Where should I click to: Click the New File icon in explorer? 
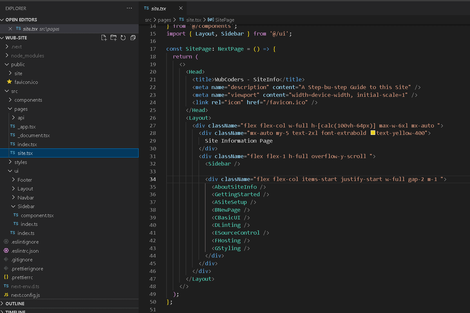104,38
